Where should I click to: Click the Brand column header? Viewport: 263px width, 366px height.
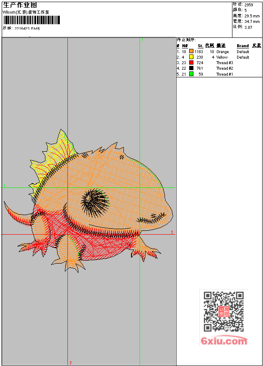coord(243,46)
